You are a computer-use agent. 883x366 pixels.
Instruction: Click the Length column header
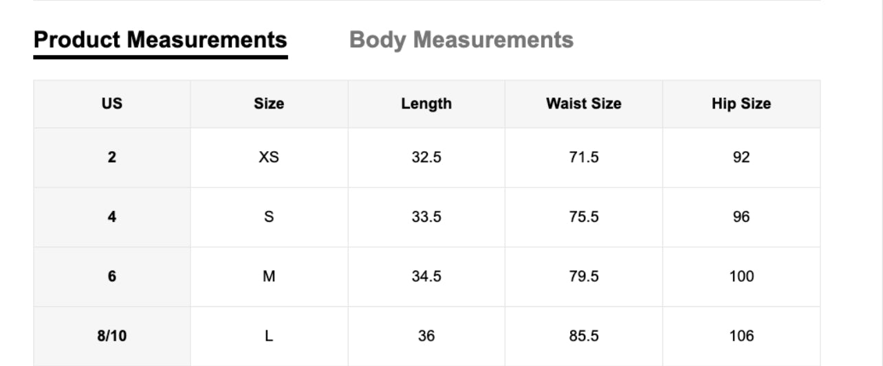pyautogui.click(x=426, y=104)
